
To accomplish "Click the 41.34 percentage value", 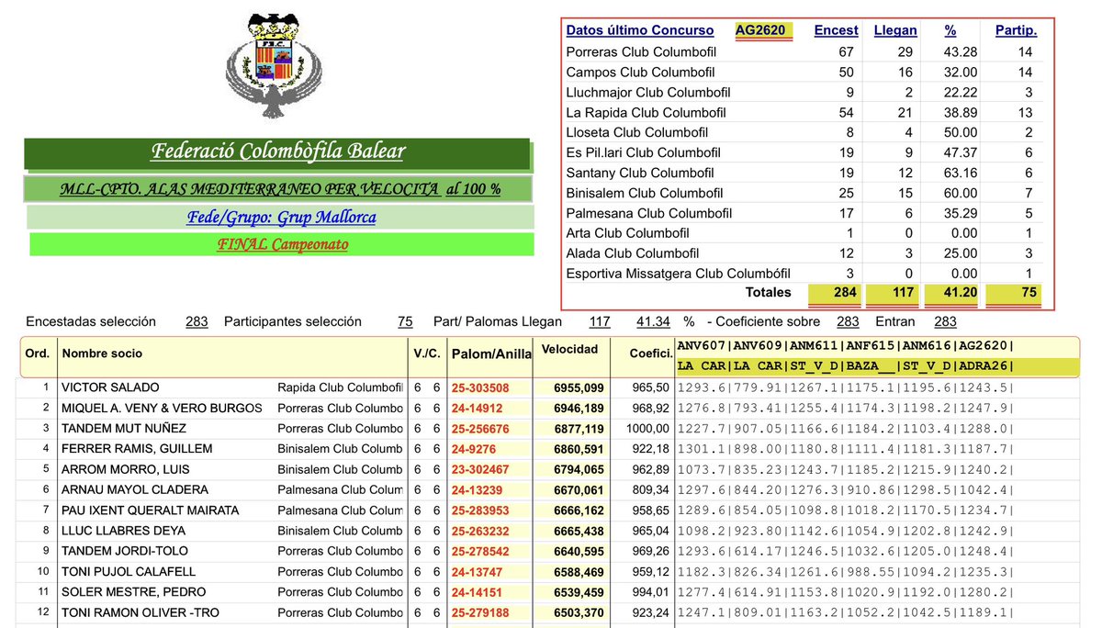I will pyautogui.click(x=653, y=321).
